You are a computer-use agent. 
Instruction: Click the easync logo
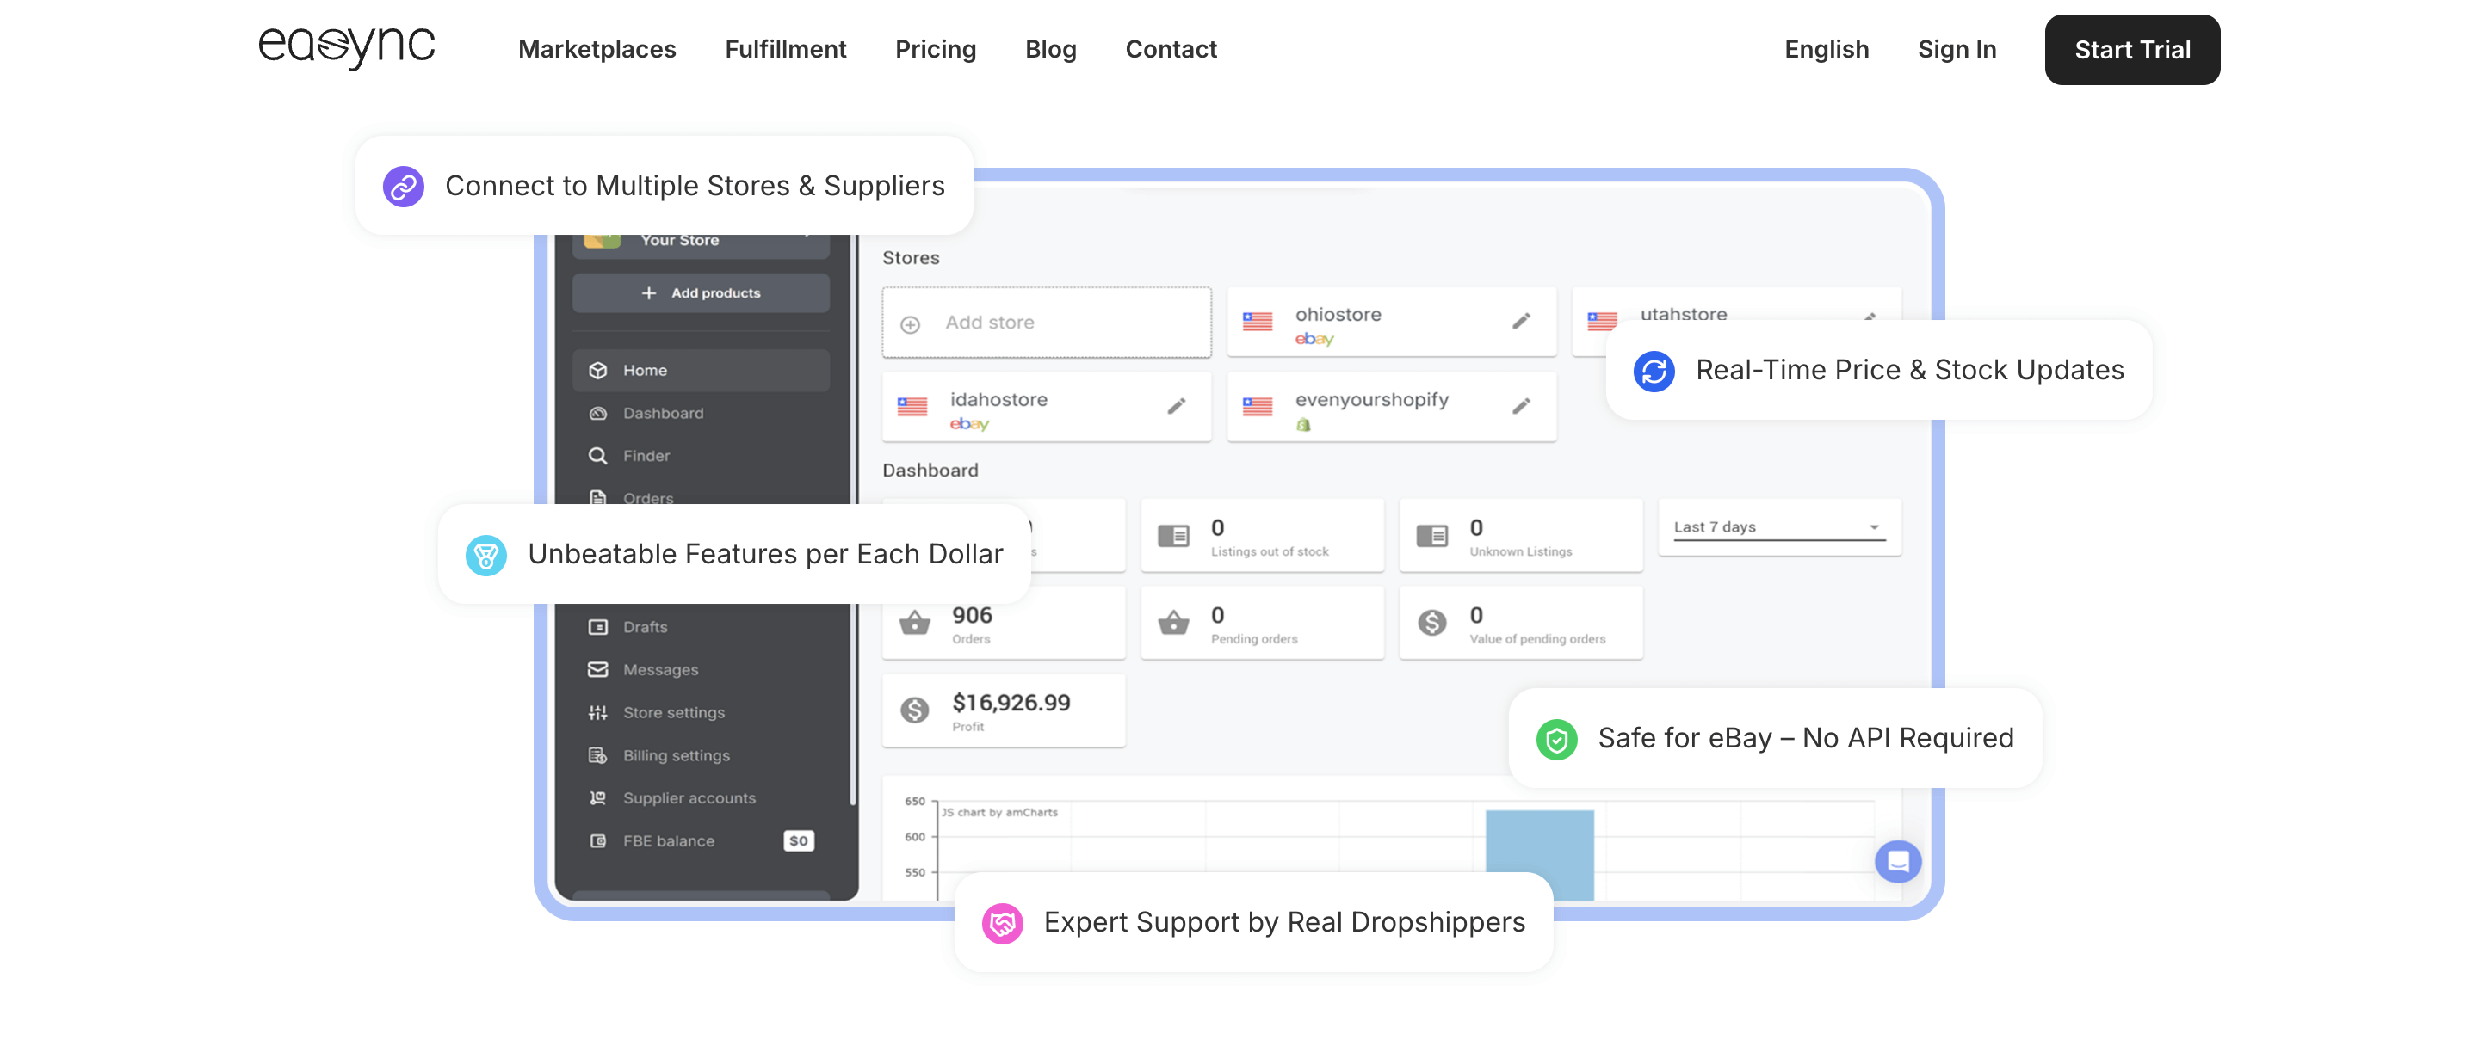click(x=346, y=46)
